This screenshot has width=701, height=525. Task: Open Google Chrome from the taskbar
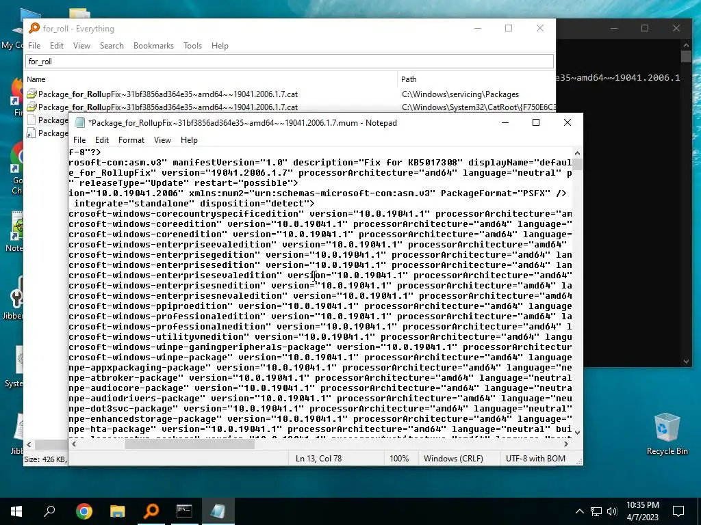point(84,511)
